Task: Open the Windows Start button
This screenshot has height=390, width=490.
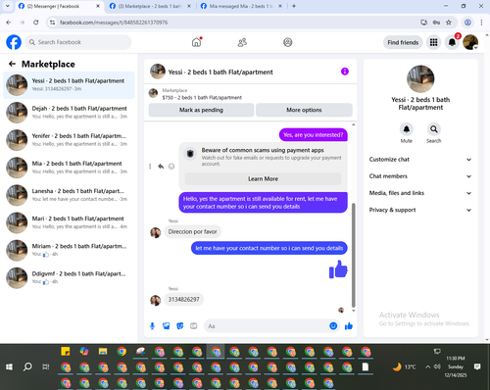Action: [9, 366]
